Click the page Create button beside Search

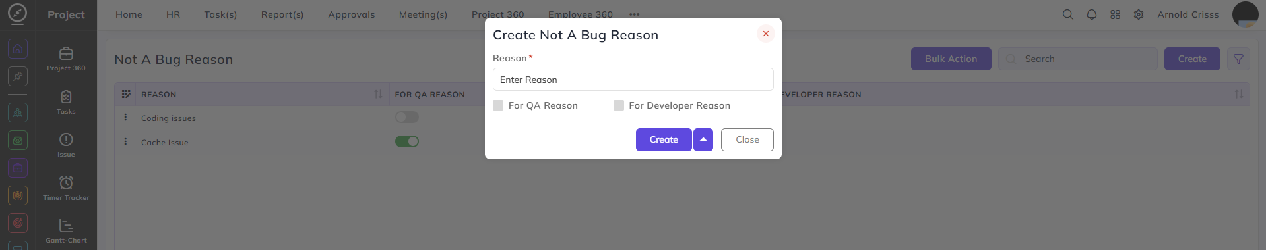point(1191,59)
